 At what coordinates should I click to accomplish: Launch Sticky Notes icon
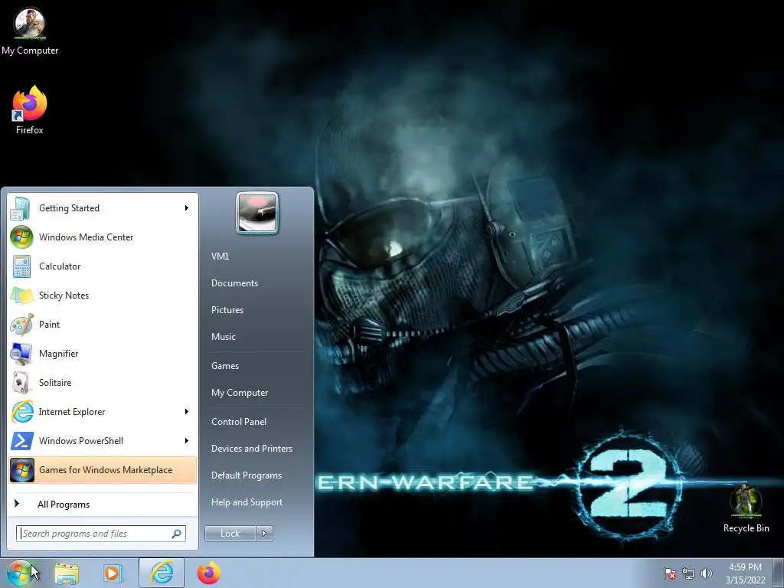[x=21, y=295]
